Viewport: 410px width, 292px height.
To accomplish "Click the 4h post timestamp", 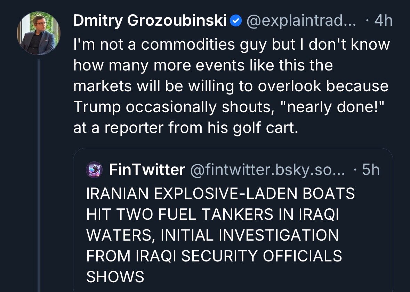I will pos(383,21).
